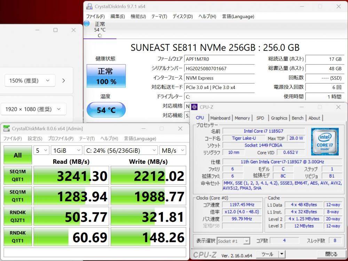Screen dimensions: 348x261
Task: Click the 正常 100% health status box
Action: (x=106, y=76)
